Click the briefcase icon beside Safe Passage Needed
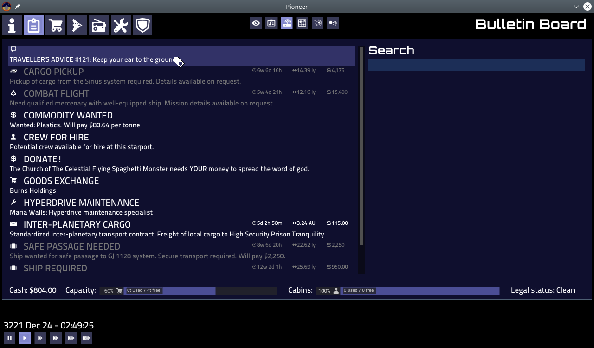Image resolution: width=594 pixels, height=348 pixels. pyautogui.click(x=13, y=246)
